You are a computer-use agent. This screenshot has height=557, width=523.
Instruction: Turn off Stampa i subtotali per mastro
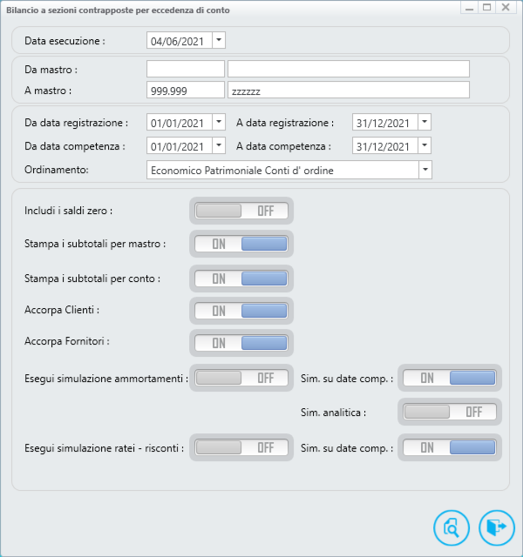[241, 244]
